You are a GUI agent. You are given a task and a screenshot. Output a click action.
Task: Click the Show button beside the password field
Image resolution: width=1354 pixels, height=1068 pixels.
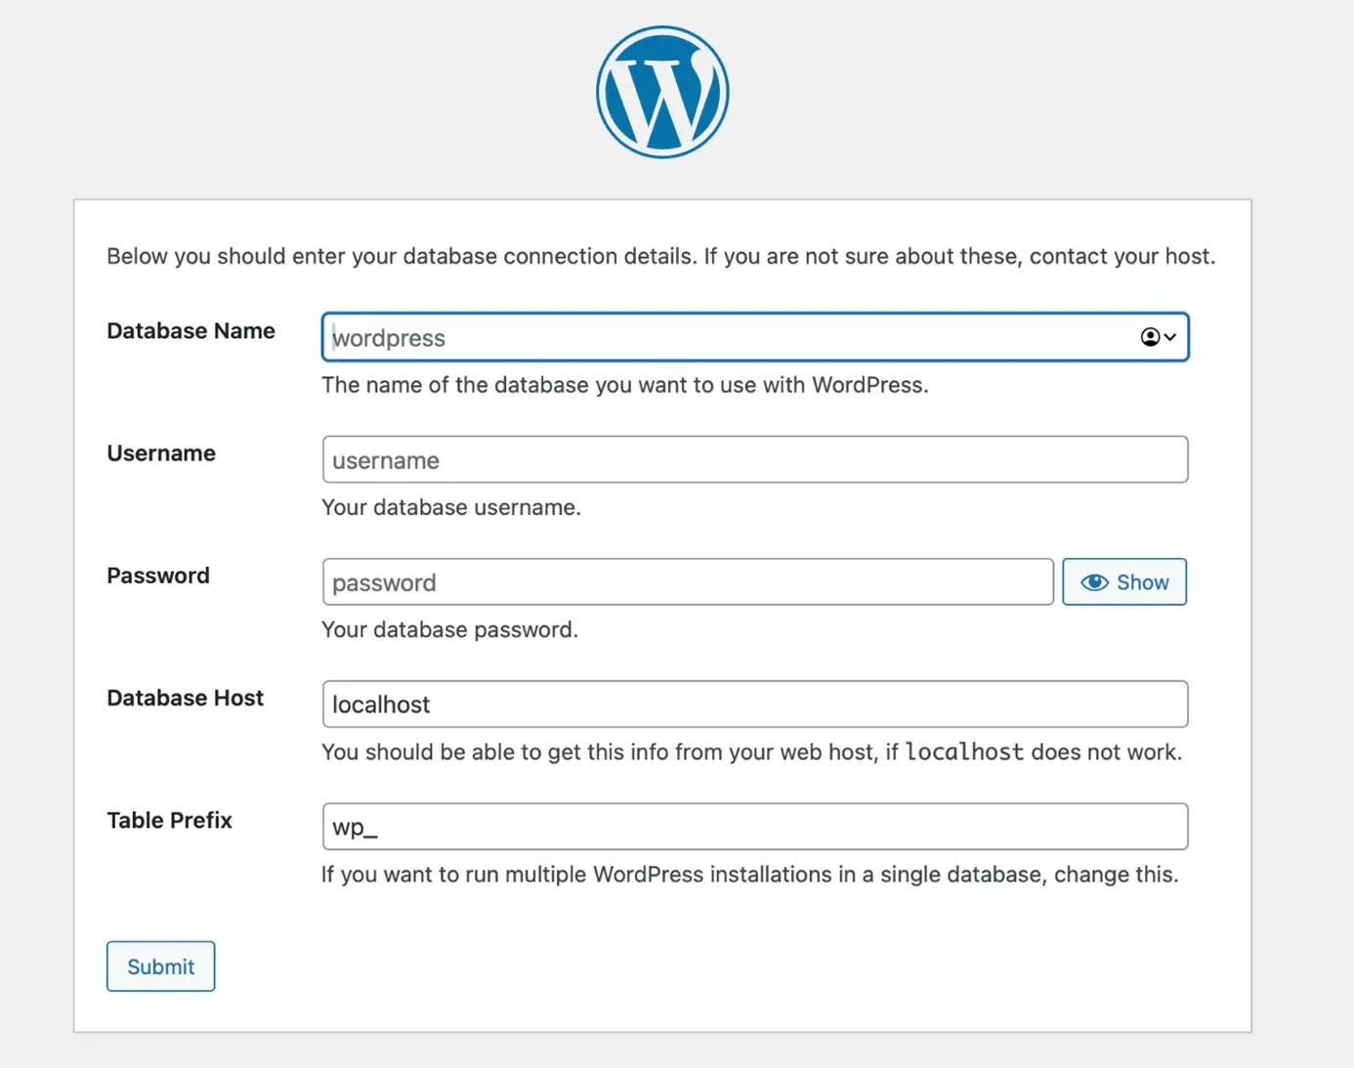click(1123, 581)
